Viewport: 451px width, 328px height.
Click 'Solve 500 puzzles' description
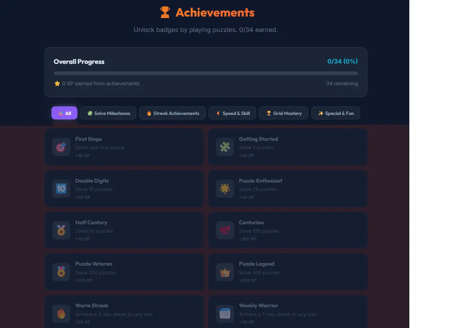(259, 272)
